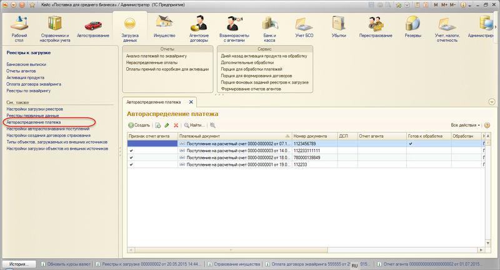500x270 pixels.
Task: Open the Банковские выписки link
Action: [26, 64]
